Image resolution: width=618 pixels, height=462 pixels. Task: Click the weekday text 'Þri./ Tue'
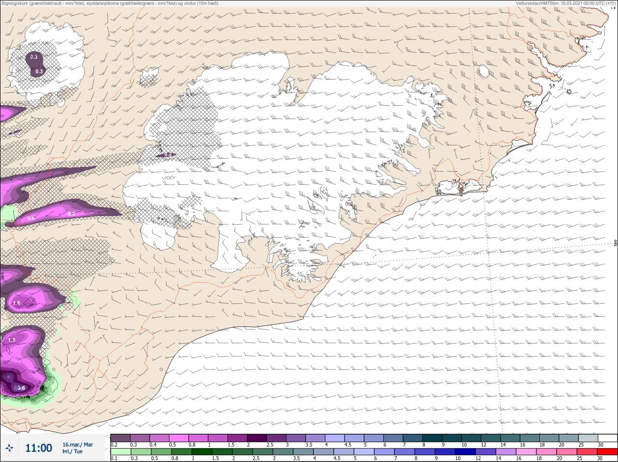(72, 451)
